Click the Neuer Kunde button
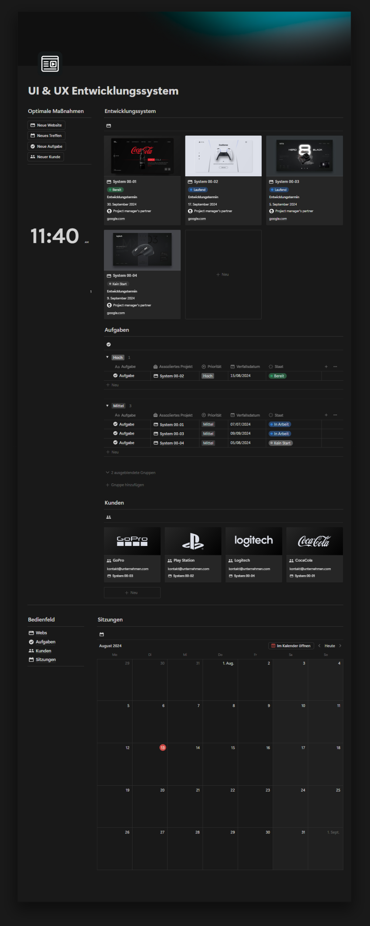Viewport: 370px width, 926px height. point(46,157)
